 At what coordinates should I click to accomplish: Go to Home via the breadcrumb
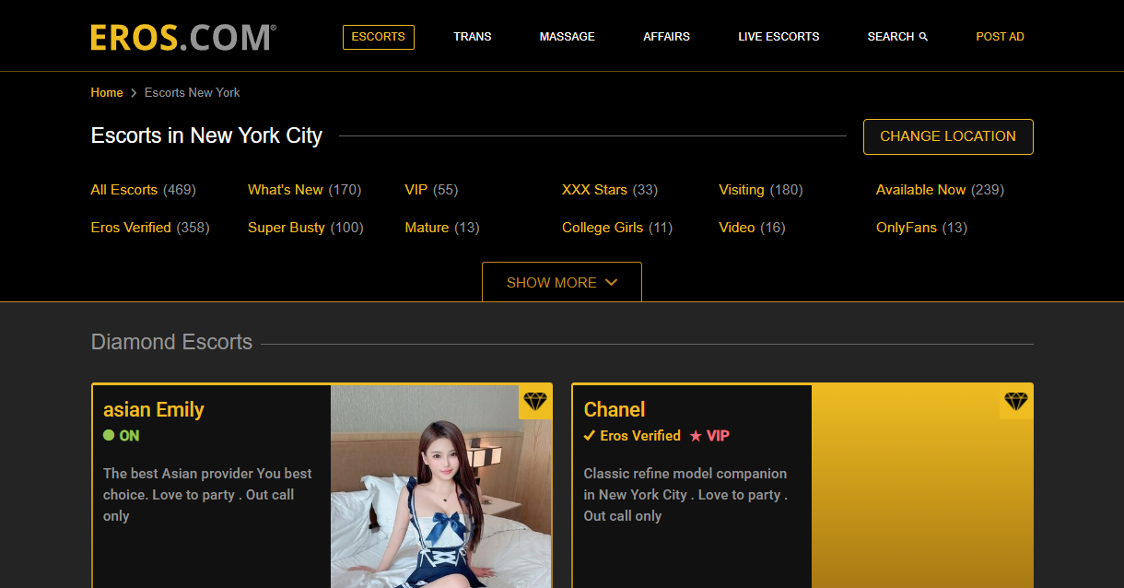click(107, 93)
